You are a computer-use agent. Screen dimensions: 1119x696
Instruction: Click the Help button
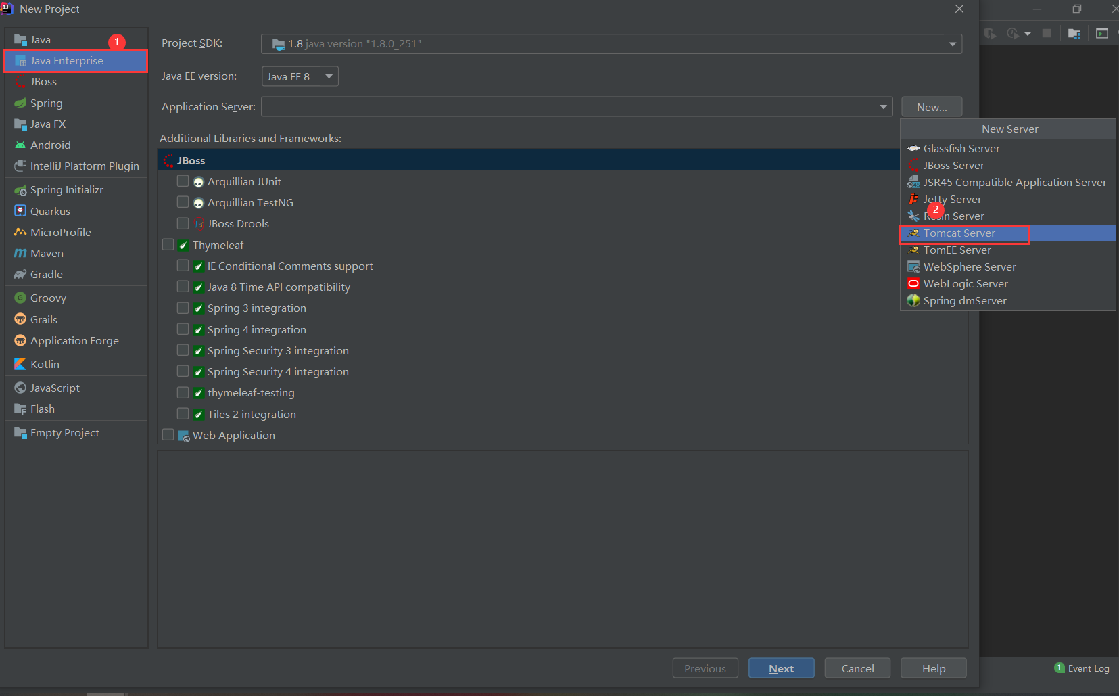point(934,668)
